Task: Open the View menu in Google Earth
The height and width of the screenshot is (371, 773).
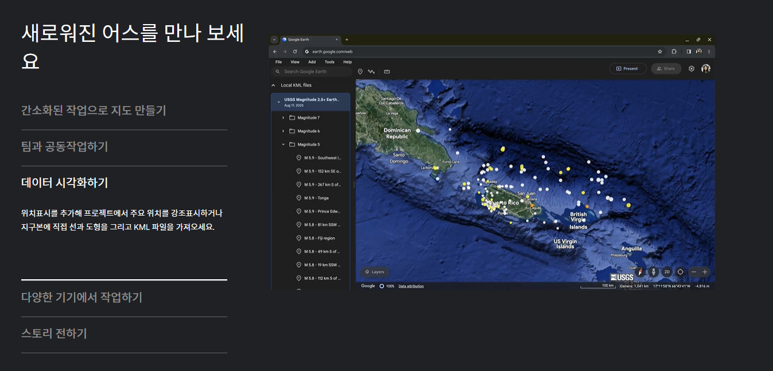Action: (x=295, y=62)
